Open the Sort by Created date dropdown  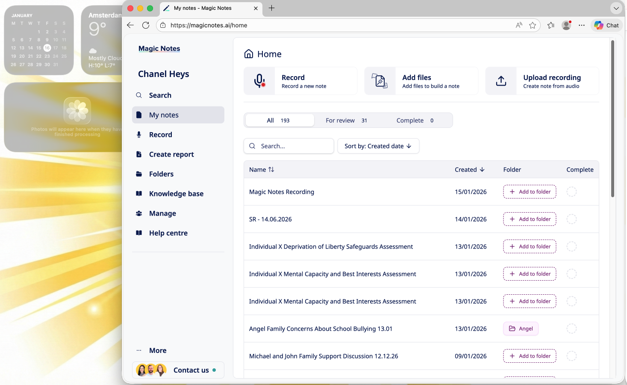click(x=378, y=146)
